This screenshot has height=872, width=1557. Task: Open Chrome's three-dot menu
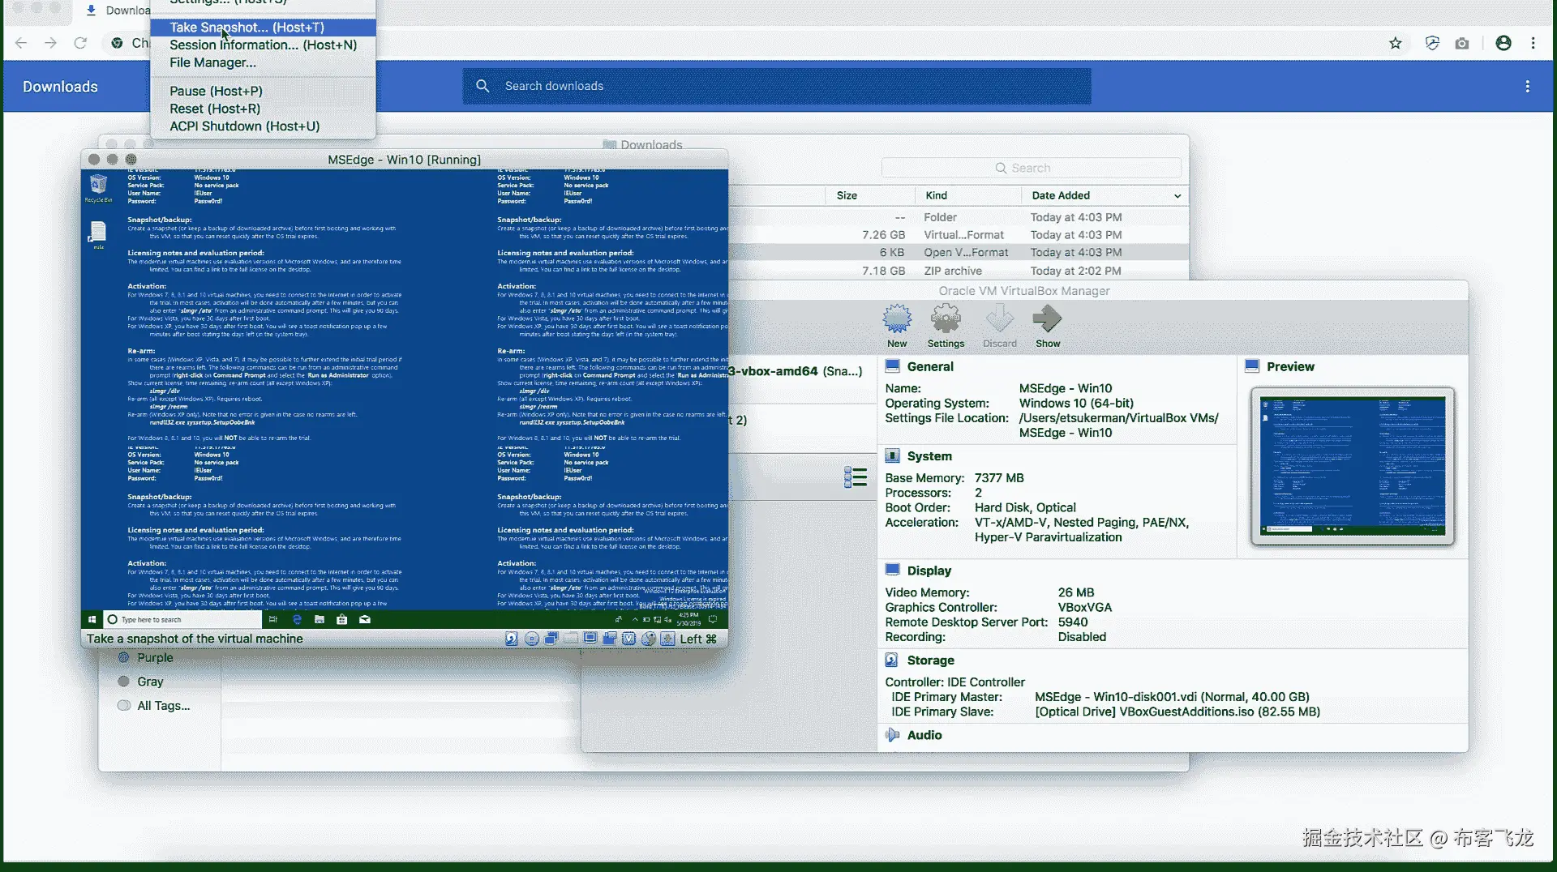1533,43
